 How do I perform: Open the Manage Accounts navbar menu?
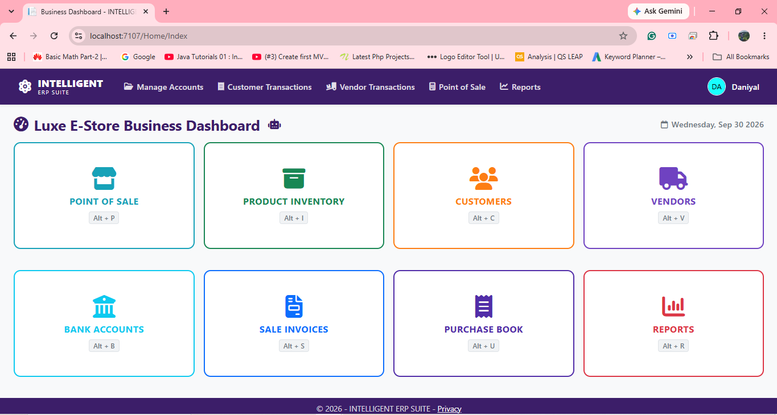[163, 87]
